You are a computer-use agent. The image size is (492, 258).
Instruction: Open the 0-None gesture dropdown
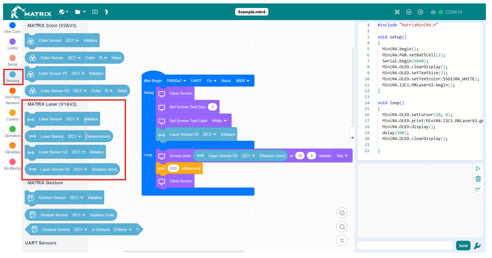coord(123,230)
